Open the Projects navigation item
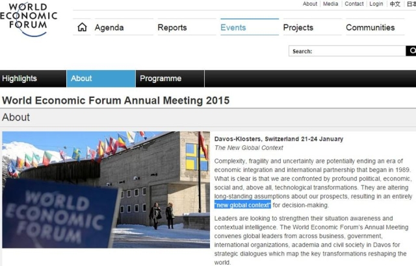This screenshot has width=416, height=266. click(298, 27)
